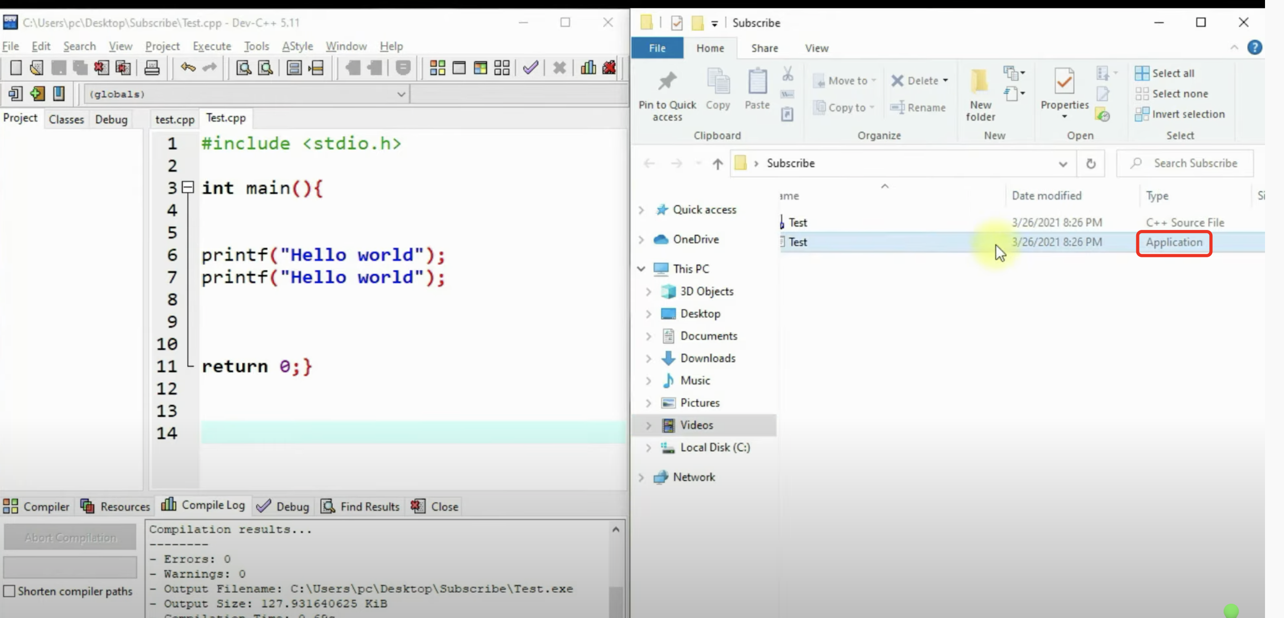Viewport: 1284px width, 618px height.
Task: Click the New source file icon
Action: click(16, 68)
